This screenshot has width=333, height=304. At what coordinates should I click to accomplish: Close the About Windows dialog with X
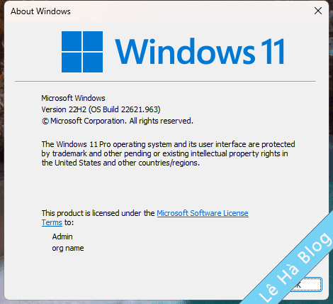click(318, 11)
